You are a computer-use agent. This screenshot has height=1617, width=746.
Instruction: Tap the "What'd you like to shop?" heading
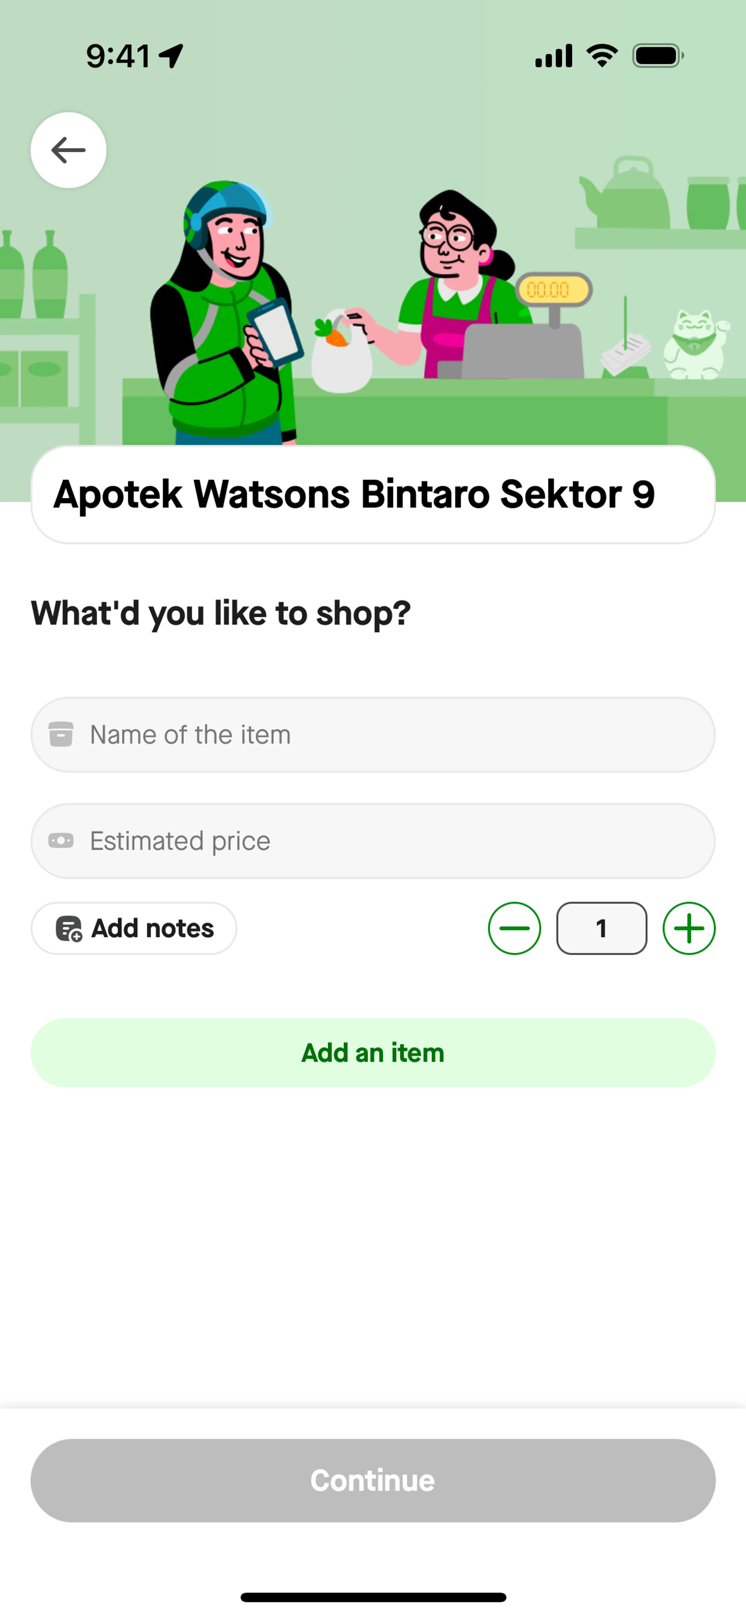220,613
